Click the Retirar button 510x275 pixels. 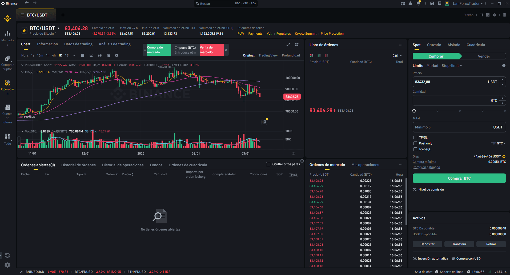pyautogui.click(x=491, y=244)
